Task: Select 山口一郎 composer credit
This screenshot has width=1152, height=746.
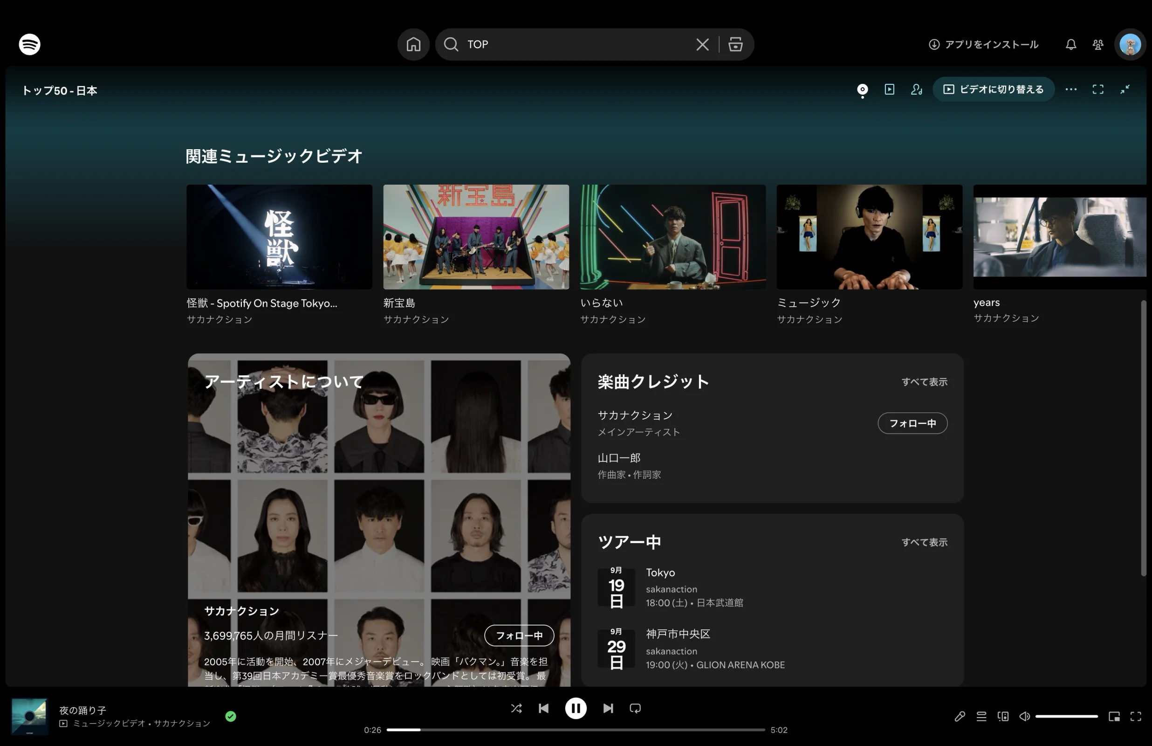Action: coord(619,458)
